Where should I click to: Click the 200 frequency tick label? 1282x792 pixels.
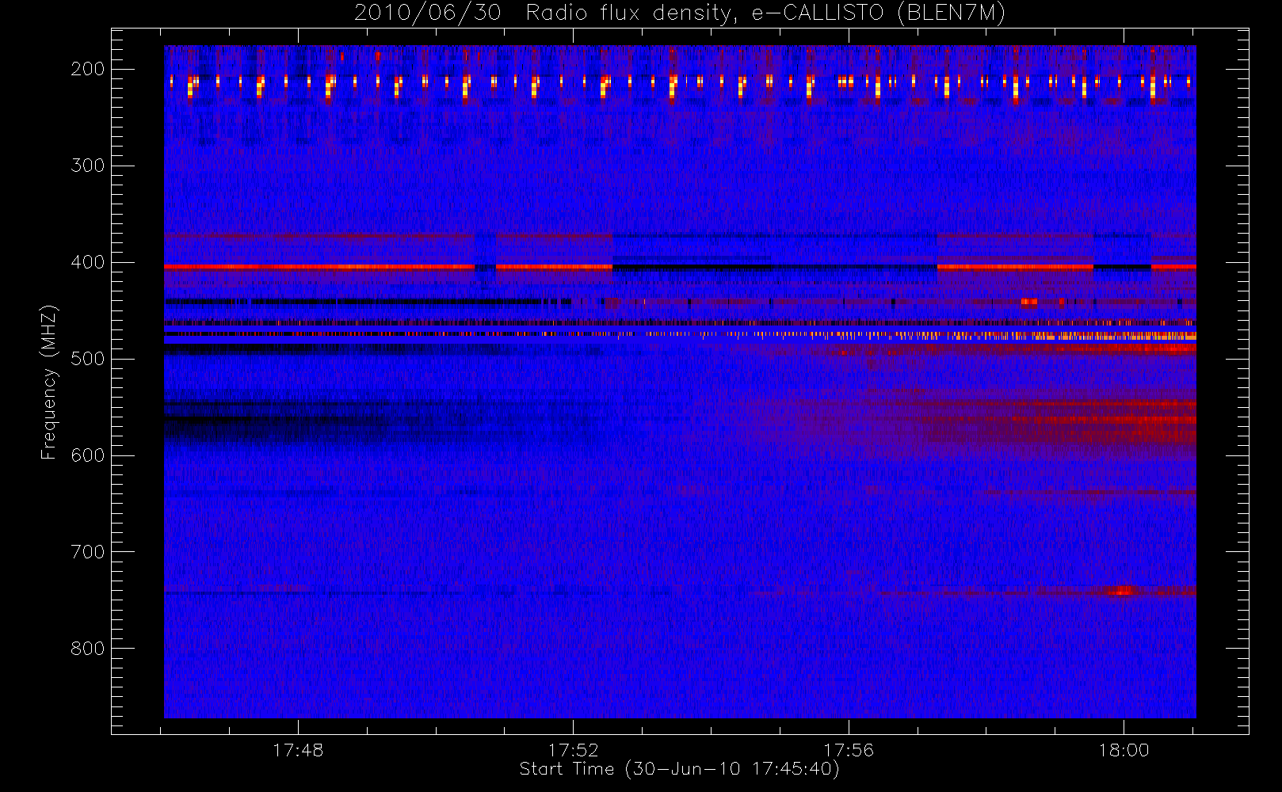click(x=88, y=69)
